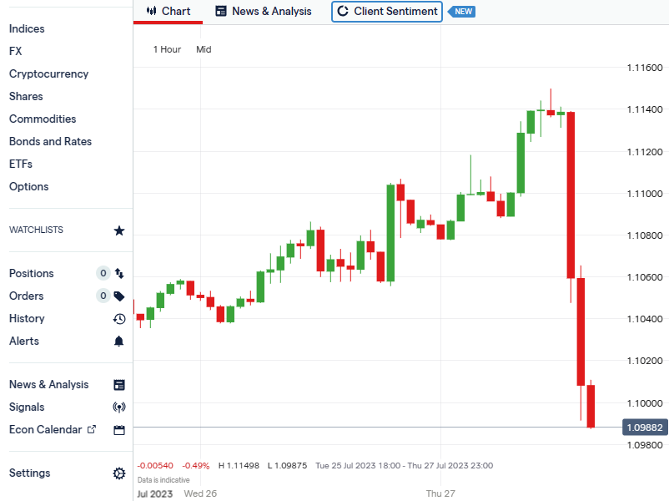Click the Signals broadcast icon

119,407
